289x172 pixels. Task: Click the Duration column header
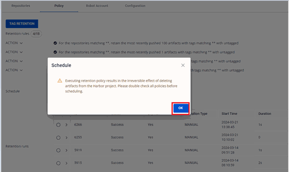[265, 113]
